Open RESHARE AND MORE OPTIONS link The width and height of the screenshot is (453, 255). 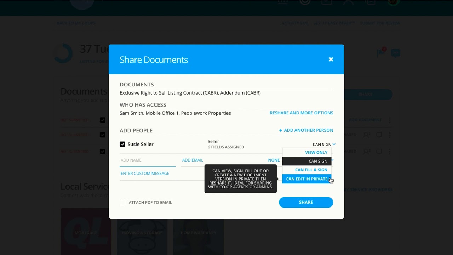click(302, 113)
